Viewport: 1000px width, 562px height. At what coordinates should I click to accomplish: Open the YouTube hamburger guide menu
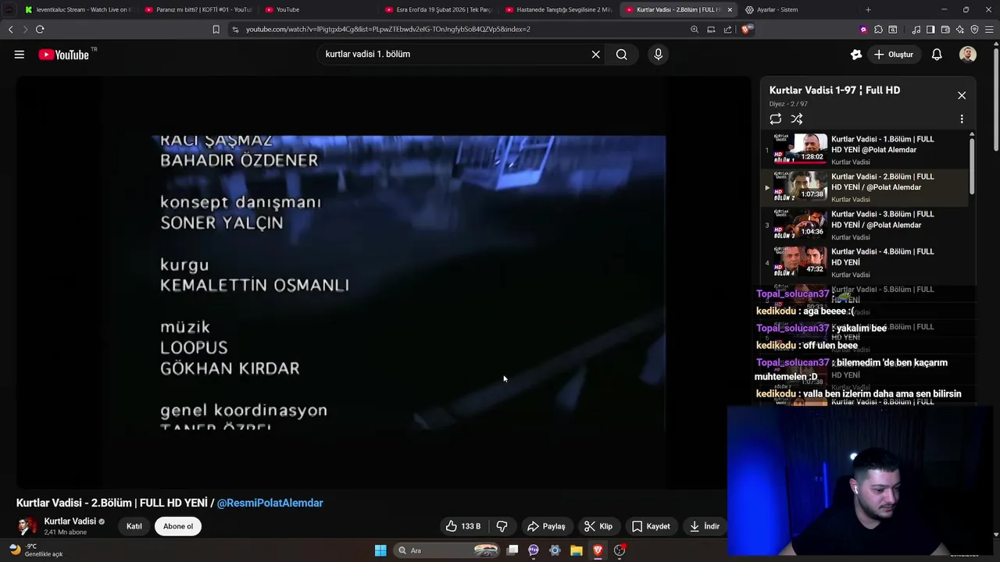20,55
